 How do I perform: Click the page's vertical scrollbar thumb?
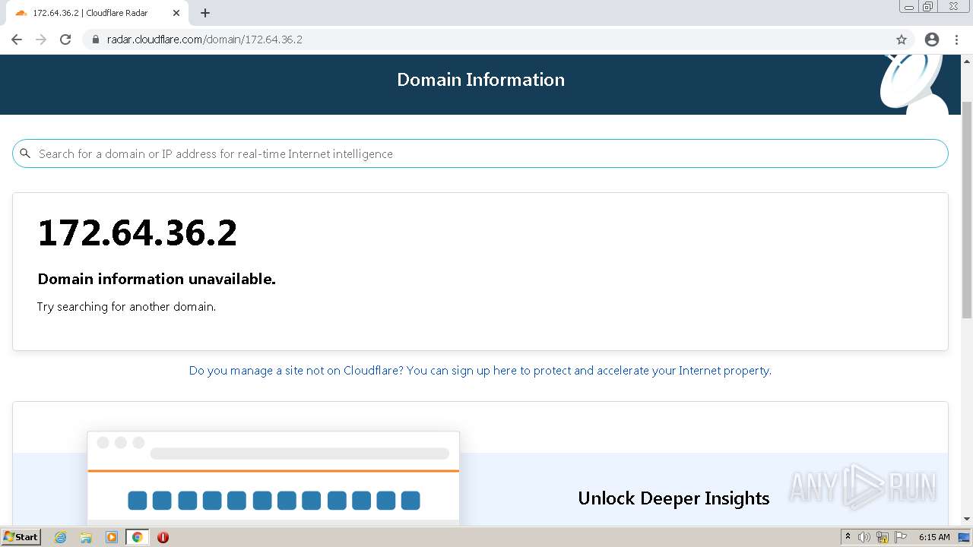(967, 209)
